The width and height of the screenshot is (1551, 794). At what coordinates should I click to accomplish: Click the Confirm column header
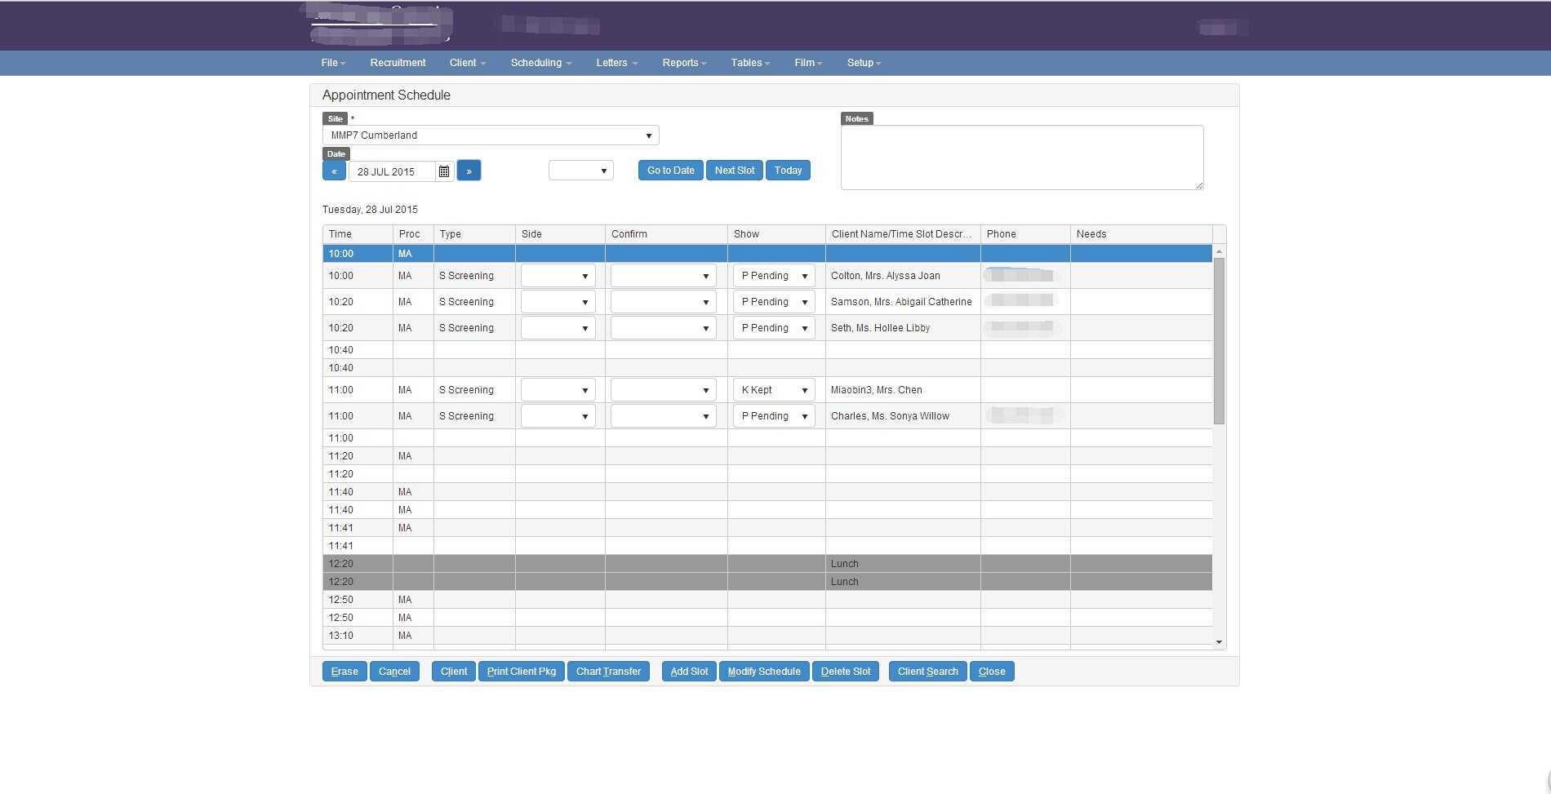point(666,234)
